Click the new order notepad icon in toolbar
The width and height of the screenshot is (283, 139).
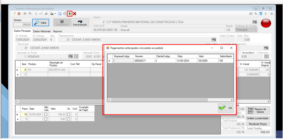pos(14,13)
